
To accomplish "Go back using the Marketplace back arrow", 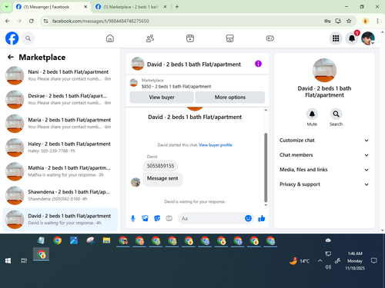I will pyautogui.click(x=11, y=57).
